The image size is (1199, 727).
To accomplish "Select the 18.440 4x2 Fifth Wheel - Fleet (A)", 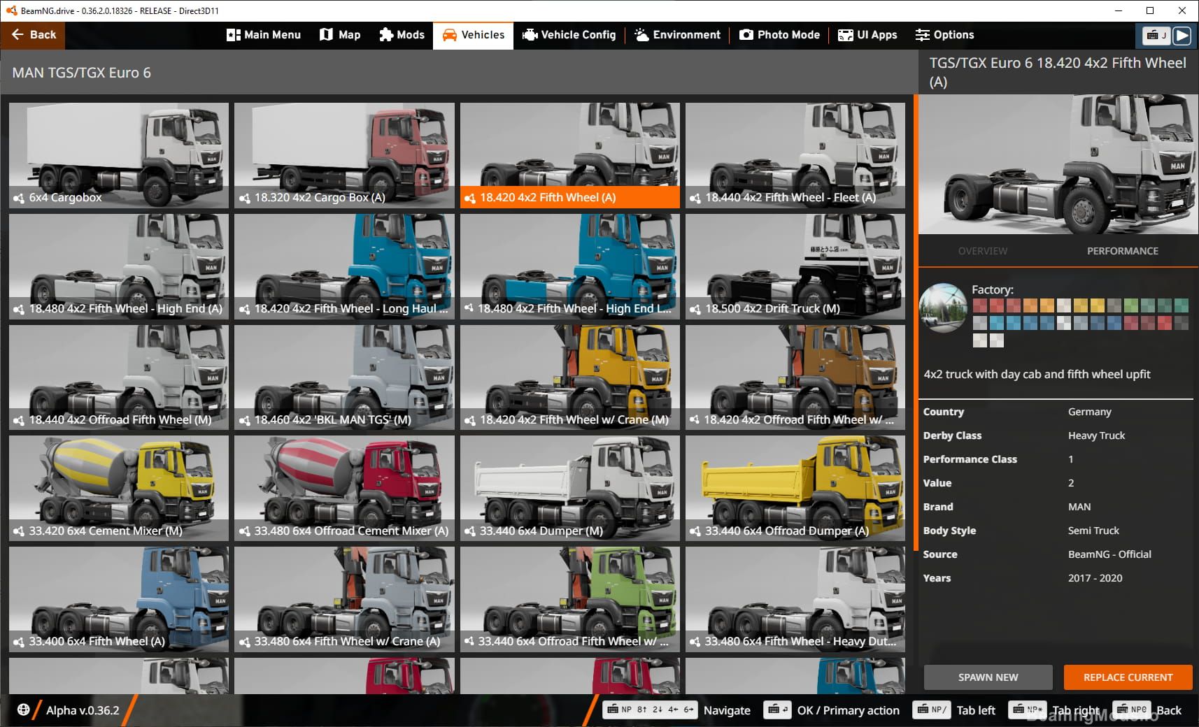I will pyautogui.click(x=795, y=155).
